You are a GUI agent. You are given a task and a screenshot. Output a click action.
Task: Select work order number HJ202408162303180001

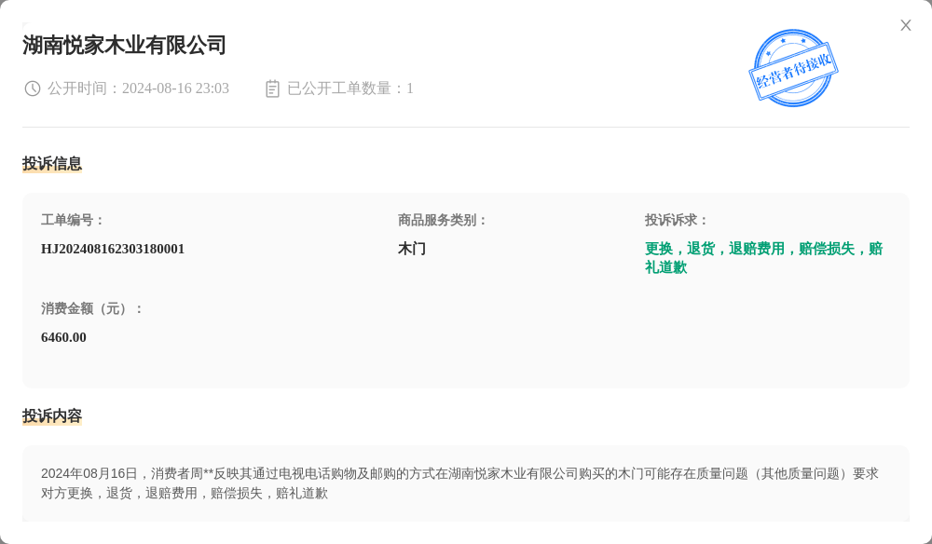click(113, 249)
